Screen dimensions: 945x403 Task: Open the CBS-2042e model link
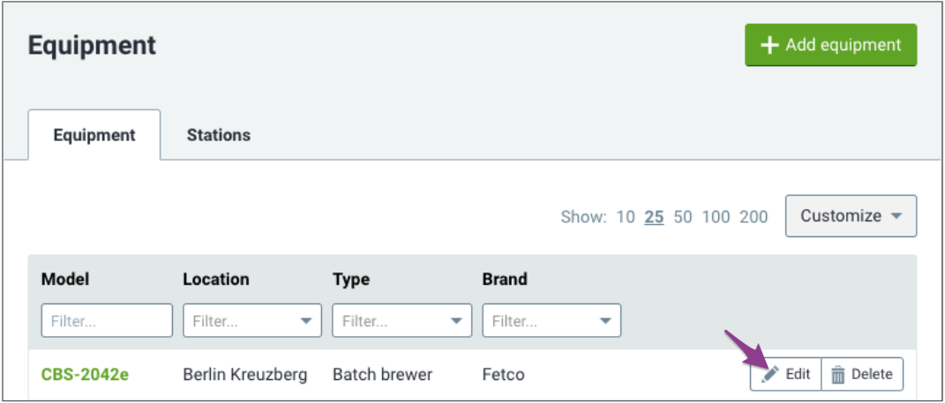coord(85,375)
